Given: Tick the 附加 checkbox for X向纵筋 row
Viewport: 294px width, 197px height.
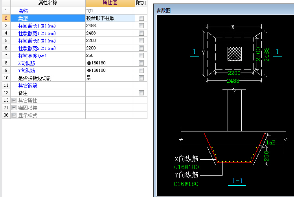Looking at the screenshot, I should [141, 63].
